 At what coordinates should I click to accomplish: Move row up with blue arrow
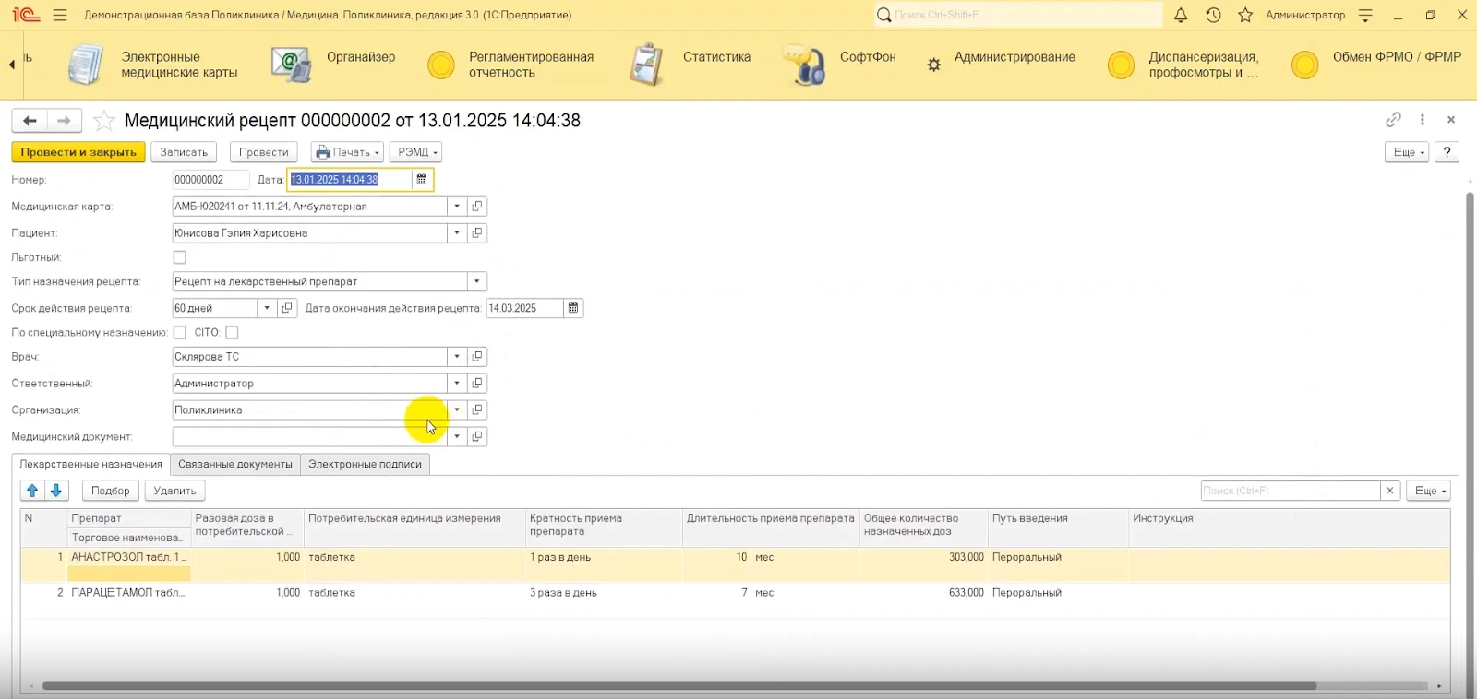click(x=32, y=491)
